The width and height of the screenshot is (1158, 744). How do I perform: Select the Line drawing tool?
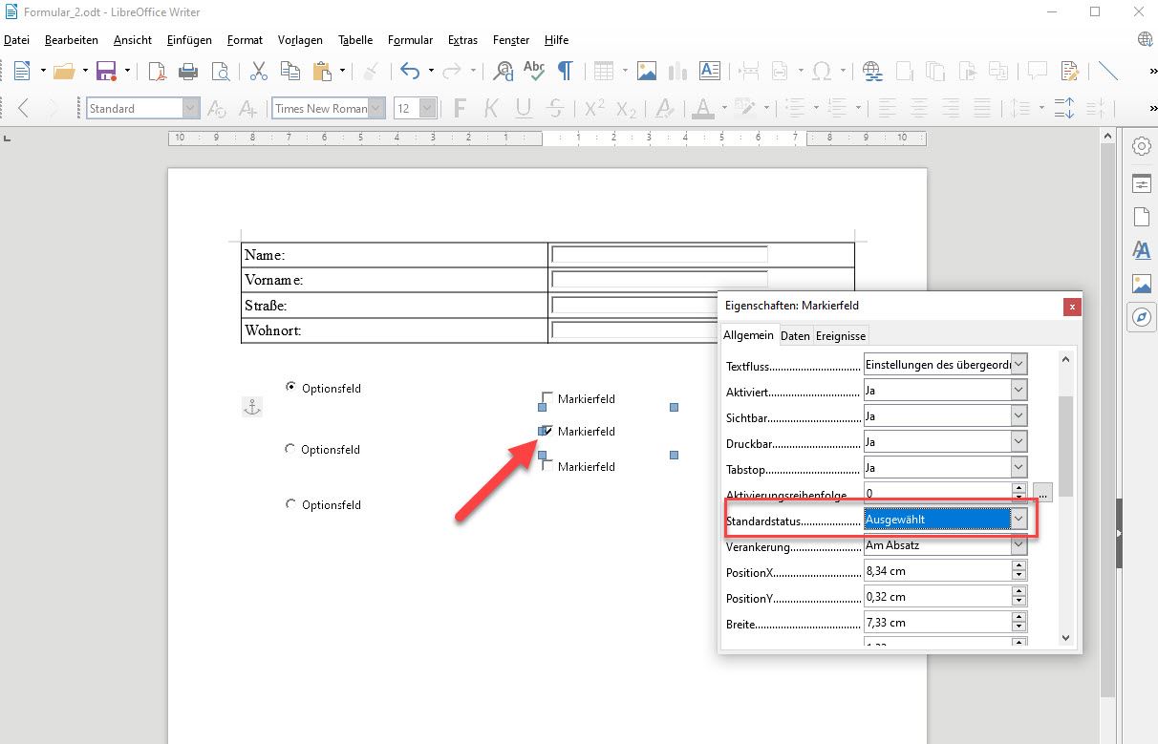pos(1108,71)
